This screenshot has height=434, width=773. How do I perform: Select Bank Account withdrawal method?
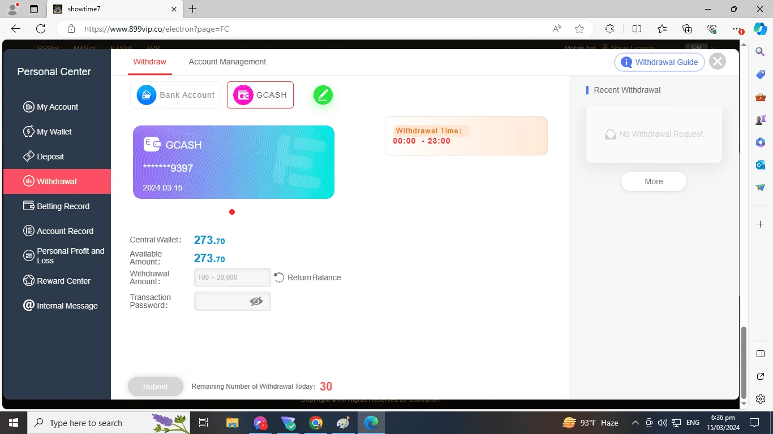pos(175,95)
